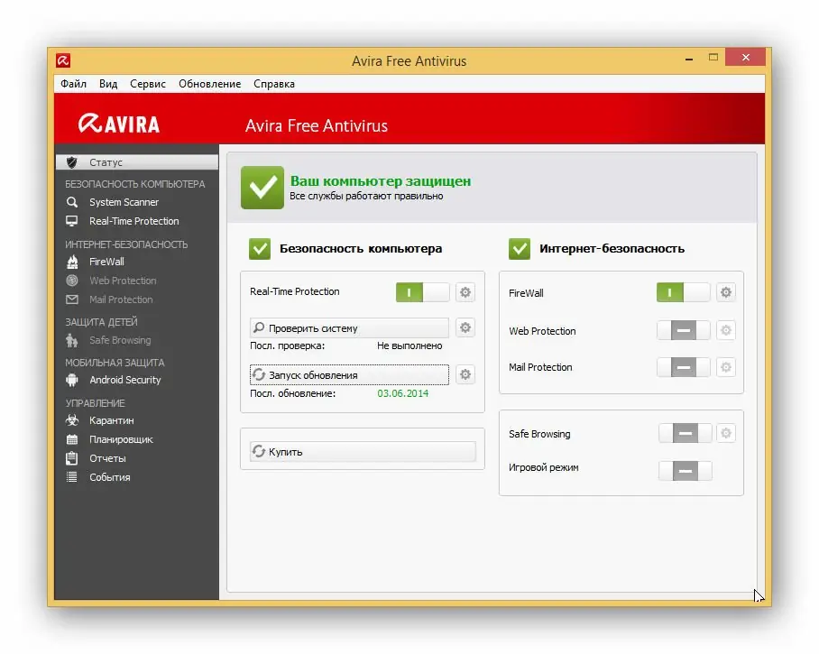Screen dimensions: 819x654
Task: Open События from sidebar
Action: [110, 477]
